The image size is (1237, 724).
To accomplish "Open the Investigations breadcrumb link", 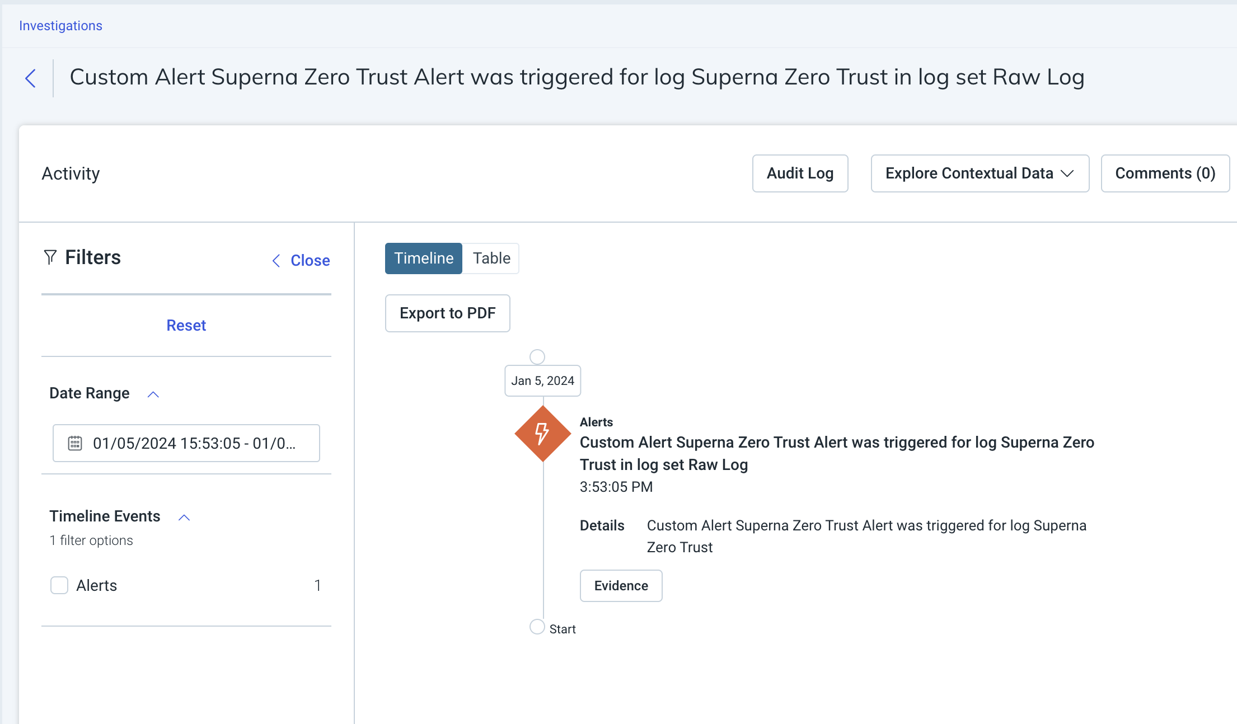I will (x=60, y=25).
